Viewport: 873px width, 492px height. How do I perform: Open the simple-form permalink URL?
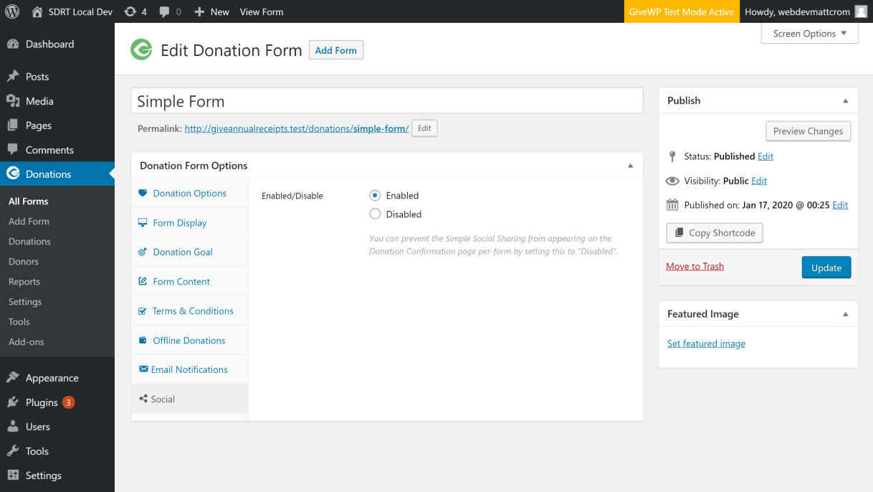(x=297, y=128)
